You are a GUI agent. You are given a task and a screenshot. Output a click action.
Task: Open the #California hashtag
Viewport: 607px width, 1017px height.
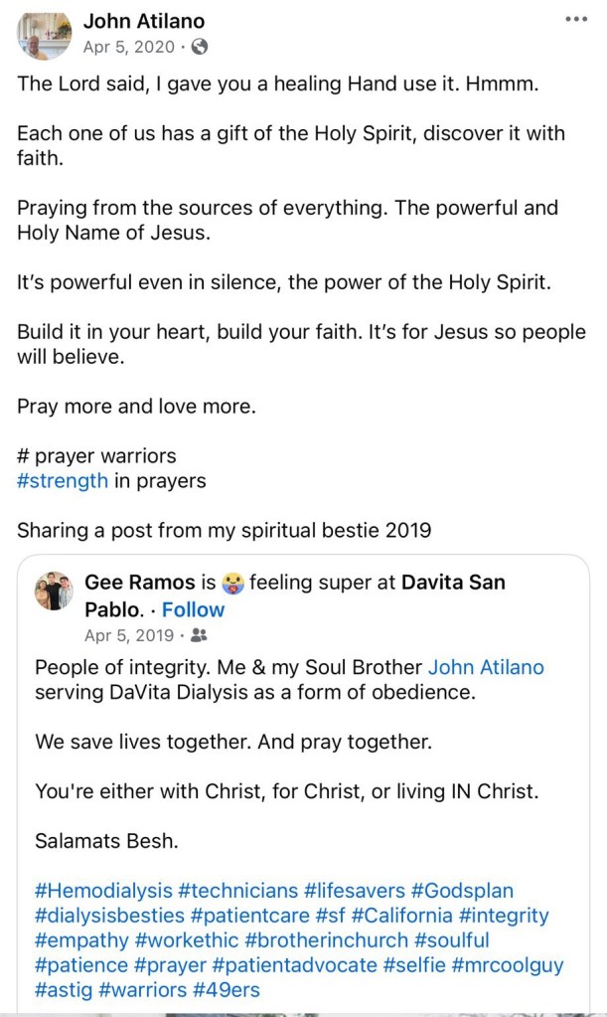(x=407, y=915)
